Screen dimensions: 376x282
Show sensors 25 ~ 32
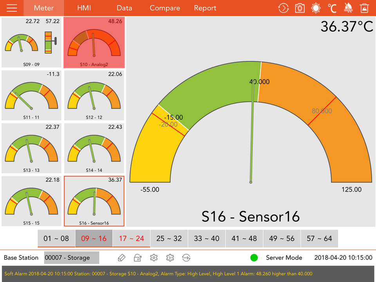coord(169,239)
